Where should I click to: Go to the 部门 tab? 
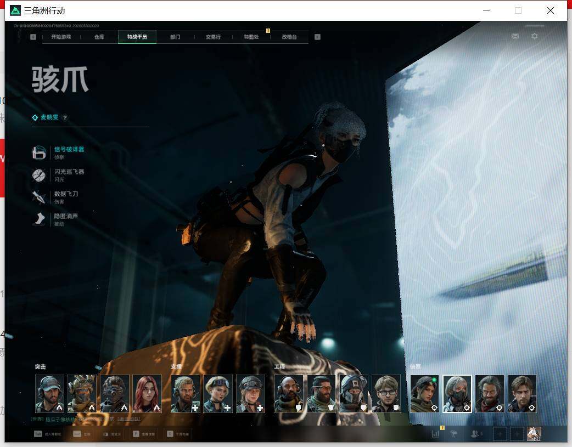175,37
